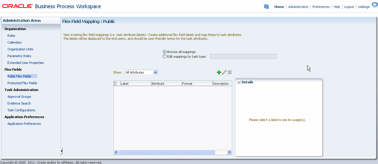Open Preferences in top navigation
This screenshot has width=378, height=164.
321,7
